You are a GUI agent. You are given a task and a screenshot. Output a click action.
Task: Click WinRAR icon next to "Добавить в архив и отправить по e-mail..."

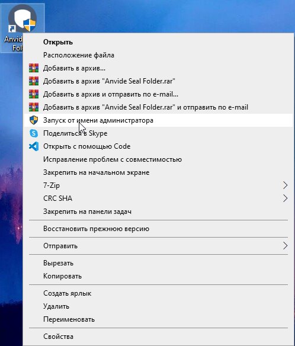pyautogui.click(x=34, y=94)
